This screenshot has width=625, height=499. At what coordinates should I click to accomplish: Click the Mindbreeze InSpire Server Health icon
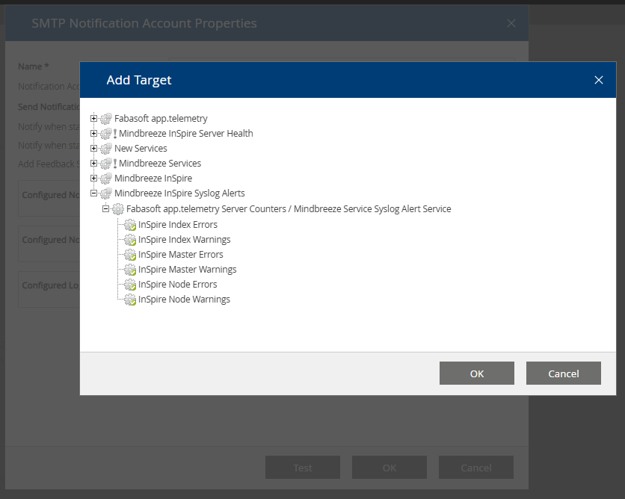(105, 134)
